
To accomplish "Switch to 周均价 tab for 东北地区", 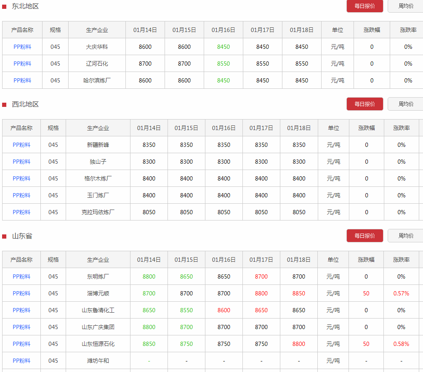I will pos(405,6).
